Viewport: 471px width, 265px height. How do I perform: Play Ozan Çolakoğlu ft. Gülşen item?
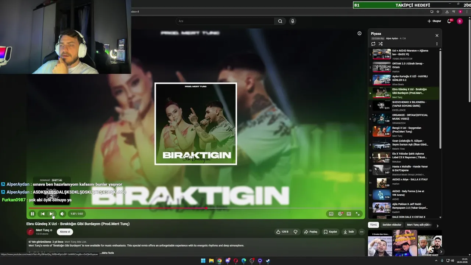404,144
